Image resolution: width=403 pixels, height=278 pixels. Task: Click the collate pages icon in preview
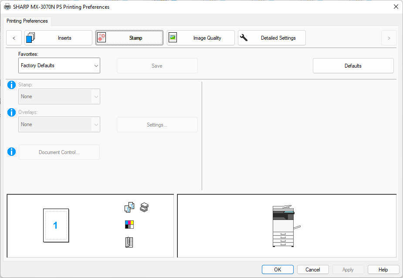[x=129, y=208]
